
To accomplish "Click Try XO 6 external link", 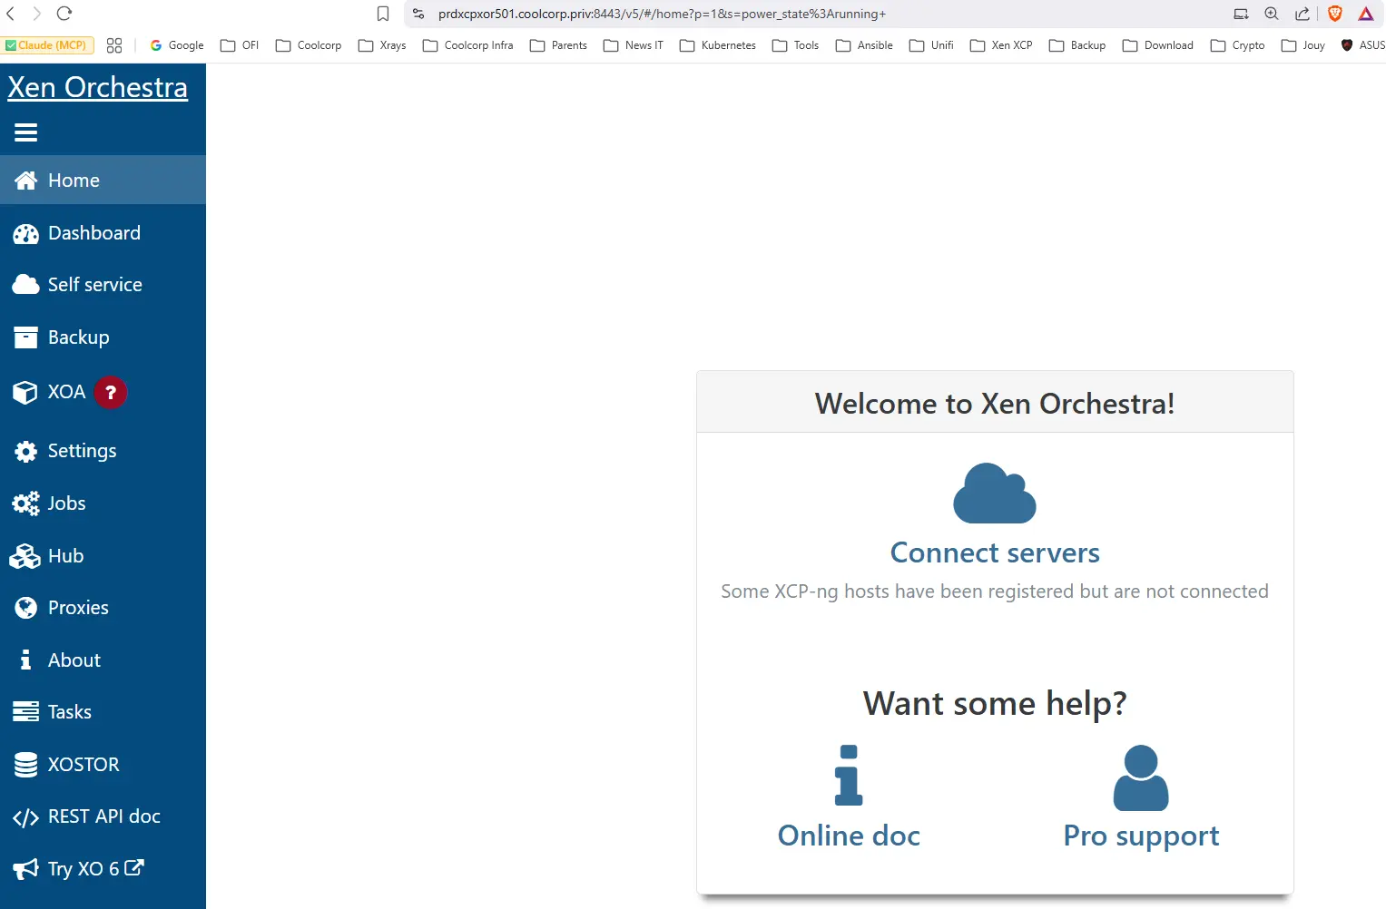I will 95,868.
